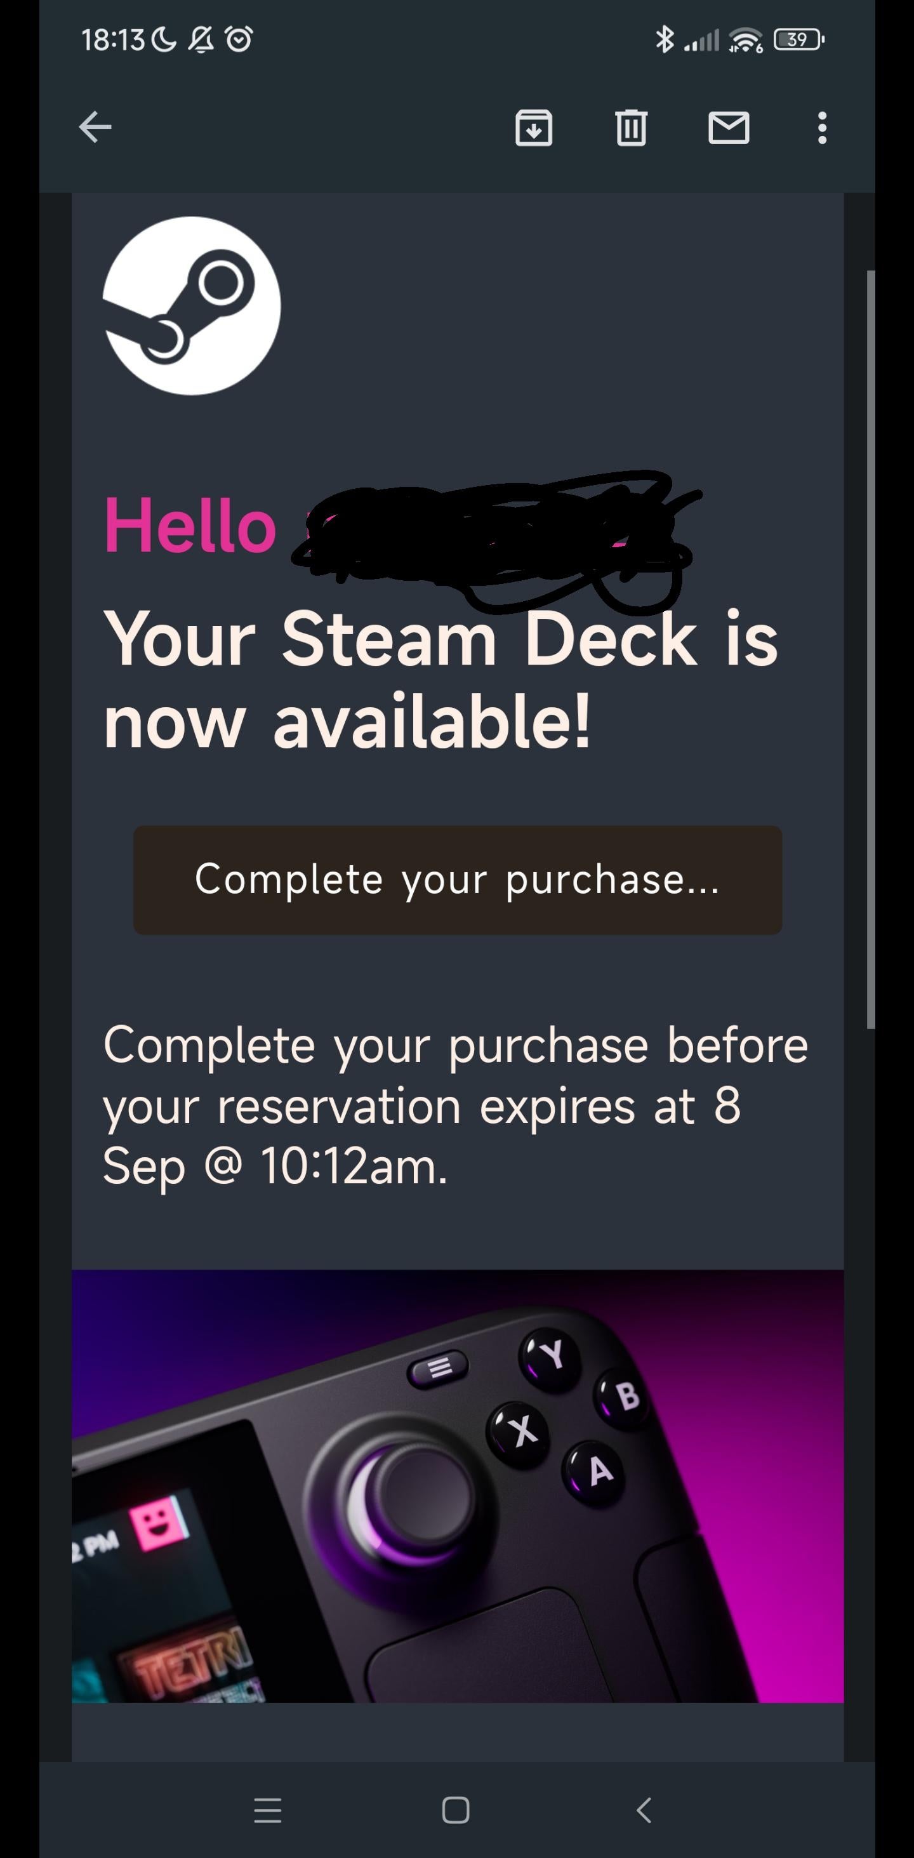Tap the battery indicator in status bar

coord(798,39)
